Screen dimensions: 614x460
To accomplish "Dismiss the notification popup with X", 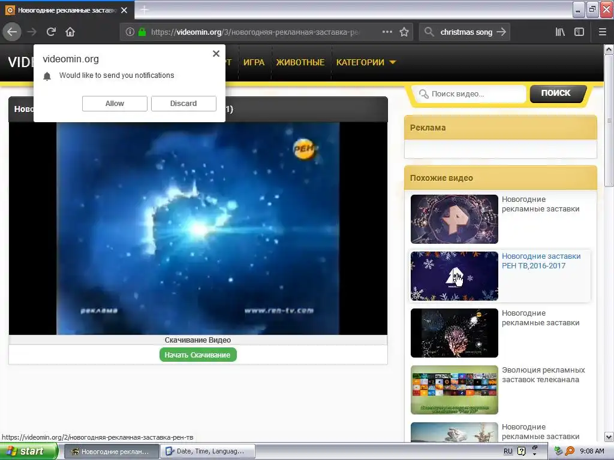I will tap(216, 53).
